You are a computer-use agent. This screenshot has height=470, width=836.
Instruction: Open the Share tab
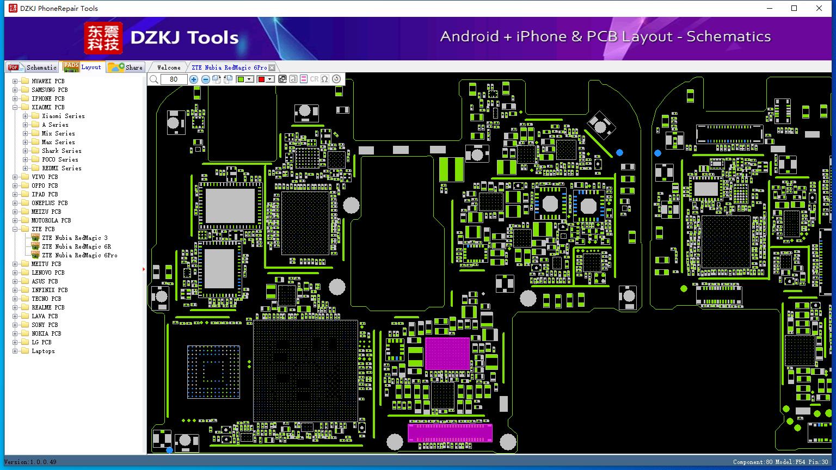pos(125,67)
